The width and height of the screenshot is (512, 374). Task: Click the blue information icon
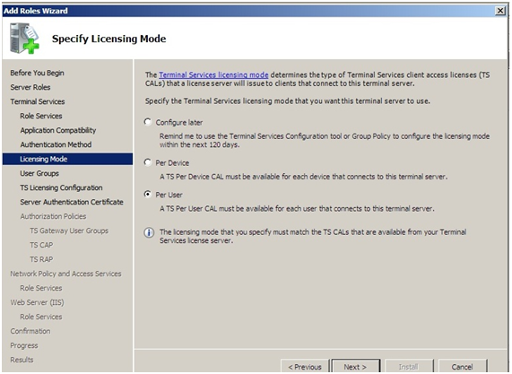pos(149,233)
